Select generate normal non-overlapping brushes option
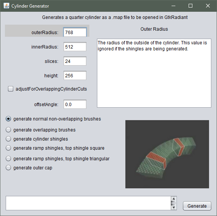217x216 pixels. [x=8, y=119]
